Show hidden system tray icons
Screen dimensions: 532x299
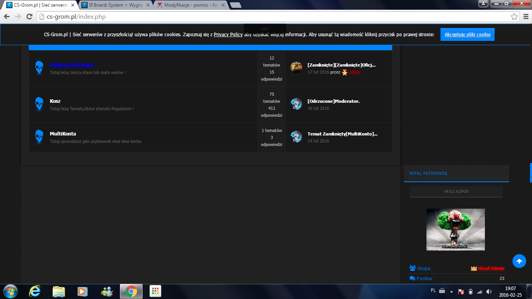(451, 291)
